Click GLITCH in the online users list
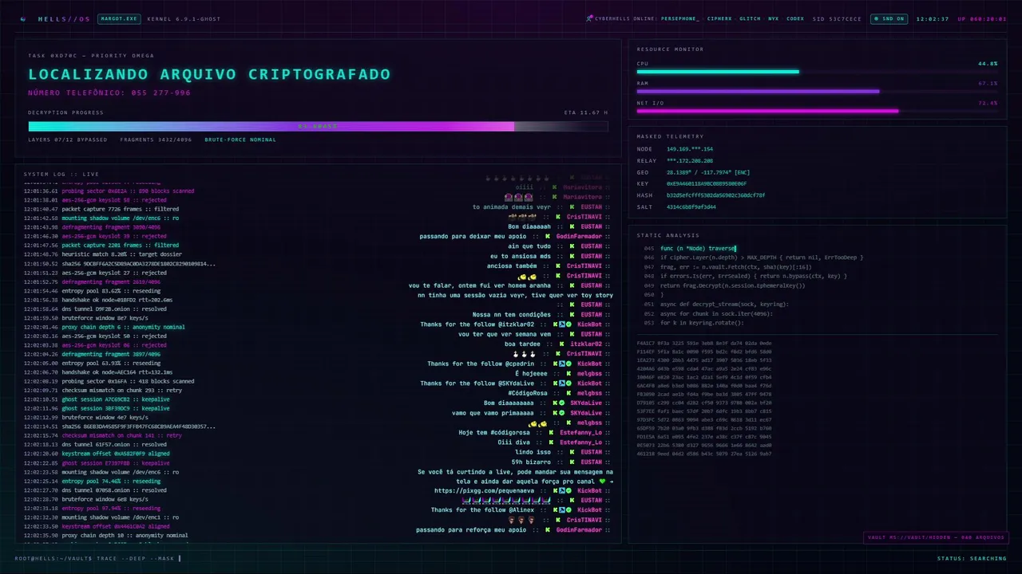 coord(750,18)
